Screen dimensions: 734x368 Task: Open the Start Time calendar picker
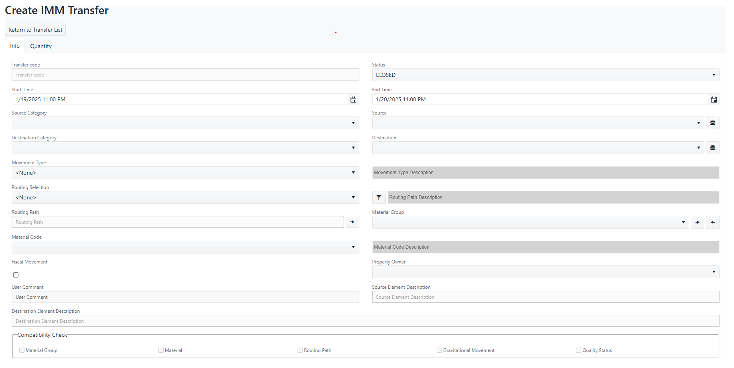(353, 99)
